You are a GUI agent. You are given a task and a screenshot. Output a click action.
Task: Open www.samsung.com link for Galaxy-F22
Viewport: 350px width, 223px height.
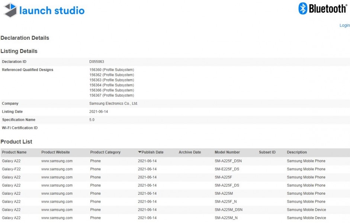(57, 169)
